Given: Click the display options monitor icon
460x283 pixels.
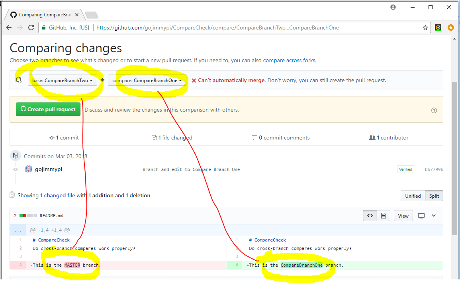Looking at the screenshot, I should tap(421, 215).
